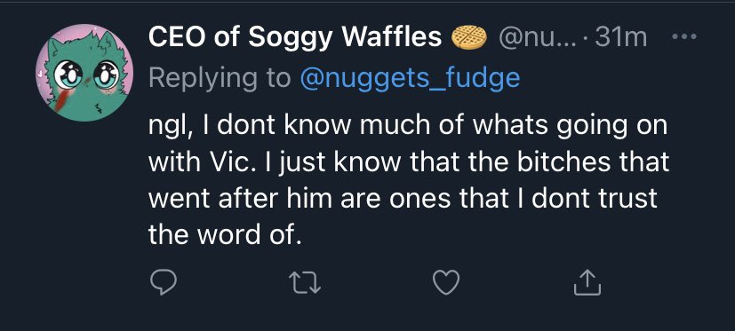This screenshot has height=331, width=735.
Task: Click the waffle emoji beside the name
Action: point(469,38)
